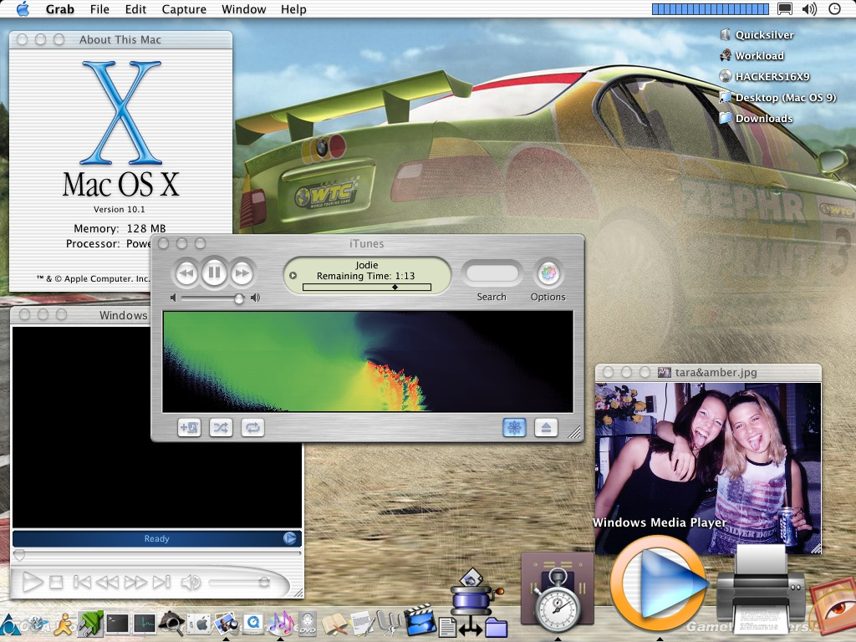Open Terminal from the Dock

pyautogui.click(x=117, y=623)
